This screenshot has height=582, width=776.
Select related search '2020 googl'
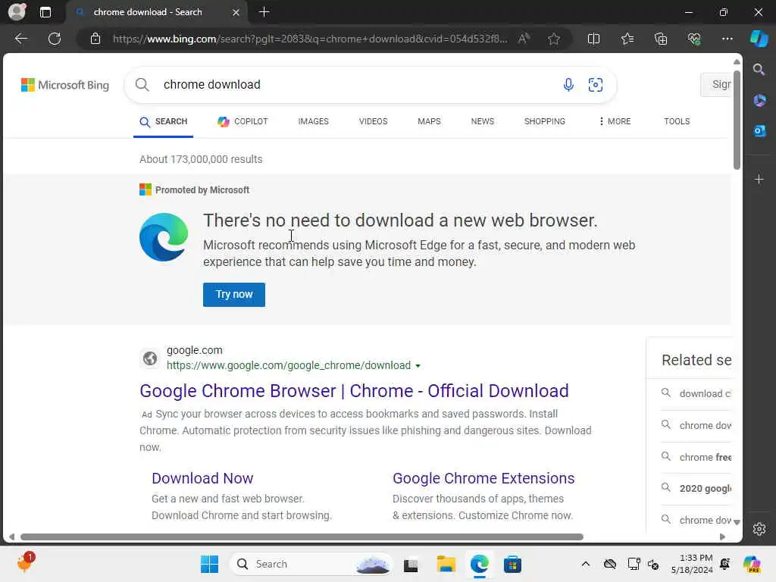(697, 489)
